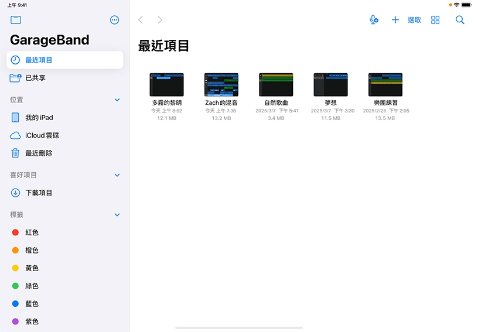This screenshot has height=332, width=478.
Task: Collapse the 位置 section
Action: (x=117, y=100)
